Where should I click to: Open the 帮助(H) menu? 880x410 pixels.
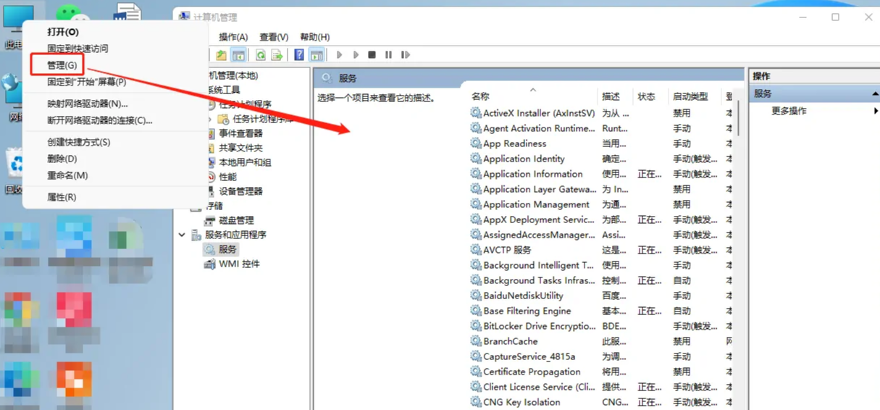pyautogui.click(x=315, y=37)
